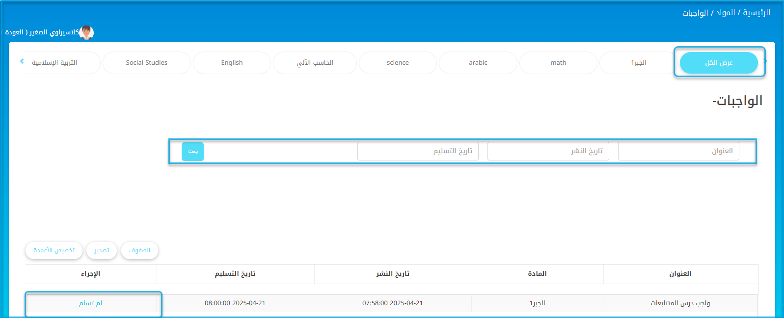The height and width of the screenshot is (318, 784).
Task: Expand the تصدير export options
Action: click(102, 250)
